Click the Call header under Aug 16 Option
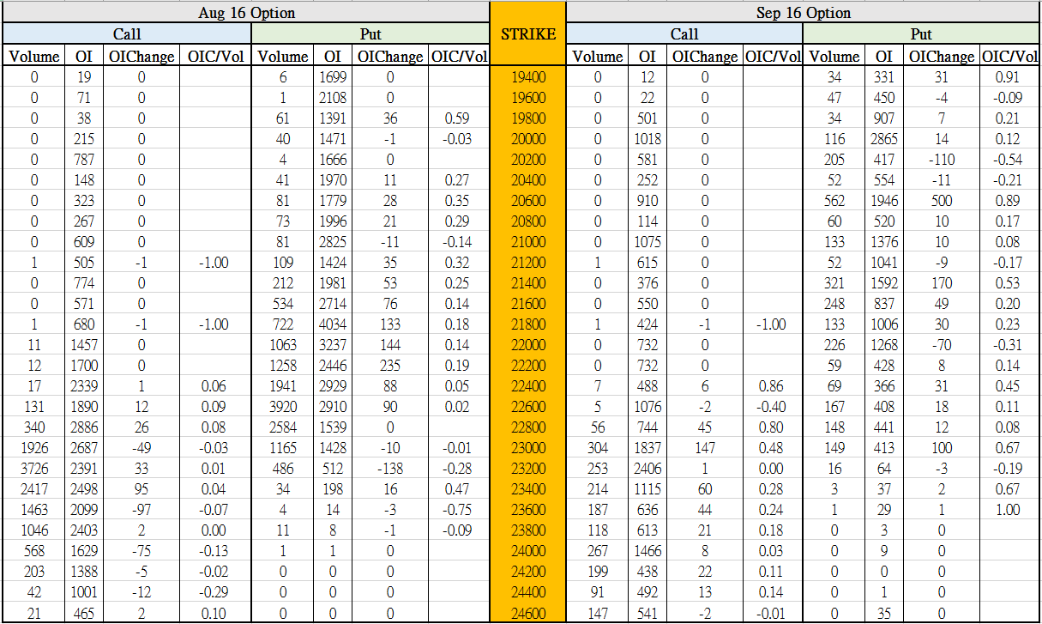Screen dimensions: 1042x624 coord(127,34)
